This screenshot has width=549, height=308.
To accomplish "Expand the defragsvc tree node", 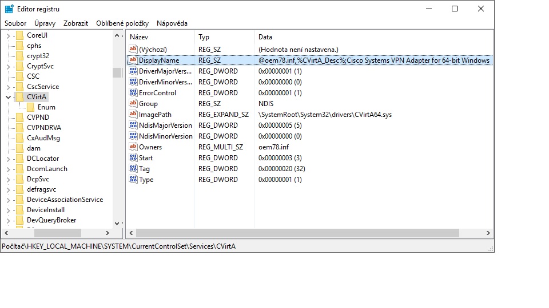I will point(8,189).
